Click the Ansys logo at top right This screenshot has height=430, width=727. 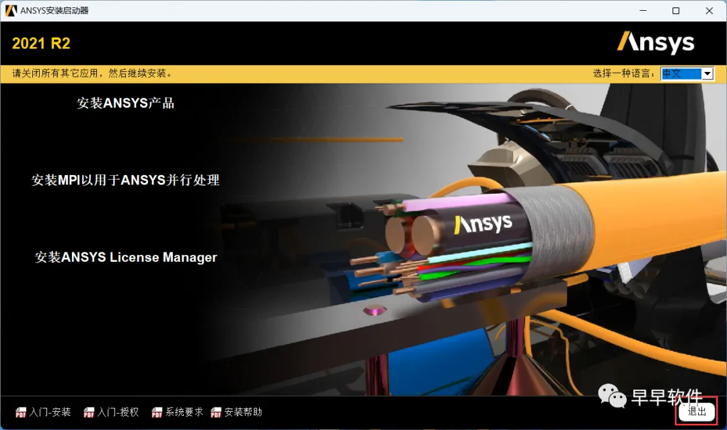click(655, 42)
